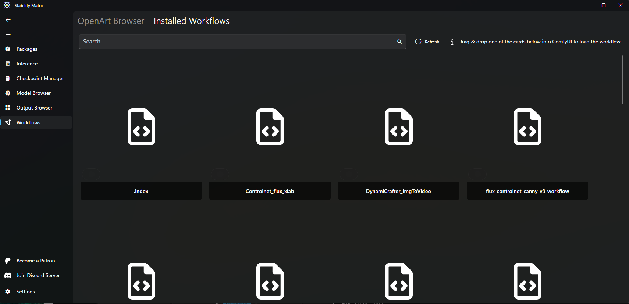This screenshot has width=629, height=304.
Task: Go back with the arrow icon
Action: point(8,20)
